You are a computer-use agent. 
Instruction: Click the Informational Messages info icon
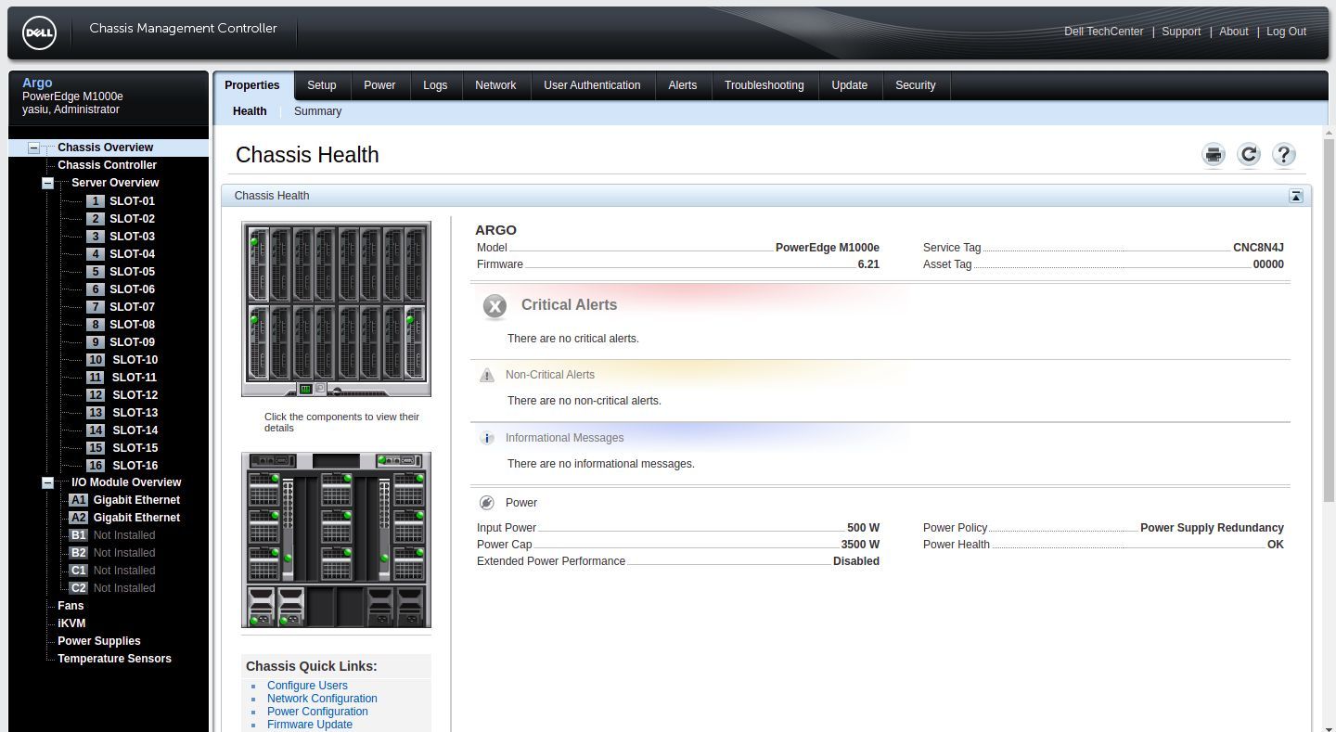[x=487, y=438]
